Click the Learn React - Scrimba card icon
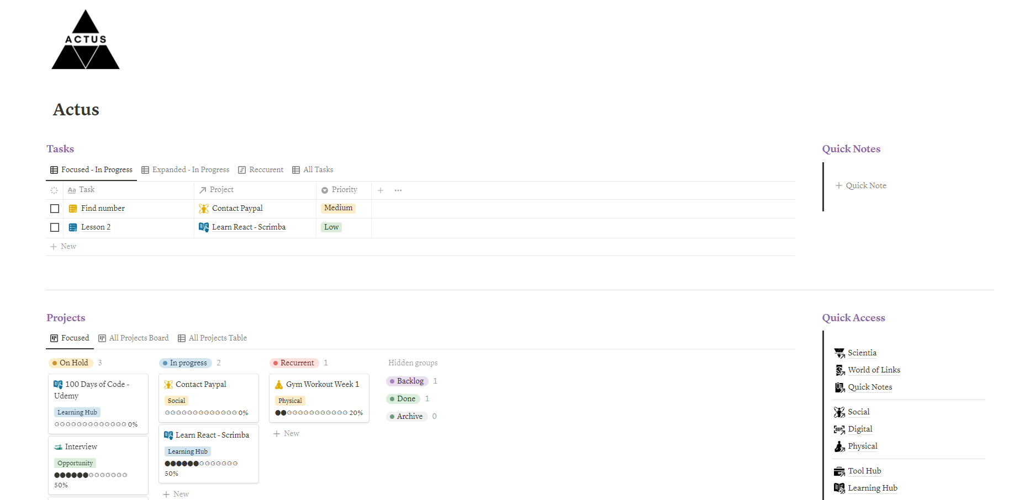This screenshot has width=1014, height=500. (x=168, y=435)
